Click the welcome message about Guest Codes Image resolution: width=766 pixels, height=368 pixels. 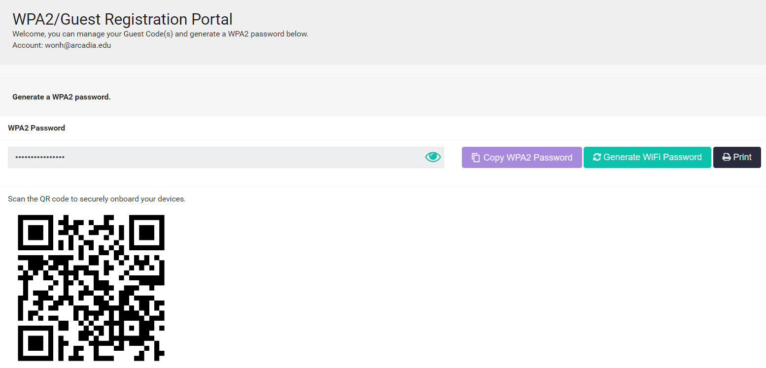tap(160, 34)
